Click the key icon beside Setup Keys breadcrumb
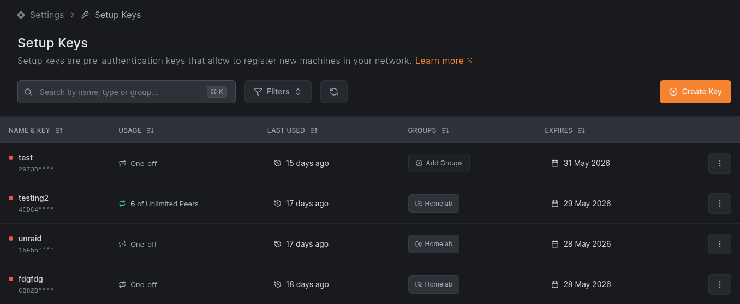Viewport: 740px width, 304px height. coord(85,15)
